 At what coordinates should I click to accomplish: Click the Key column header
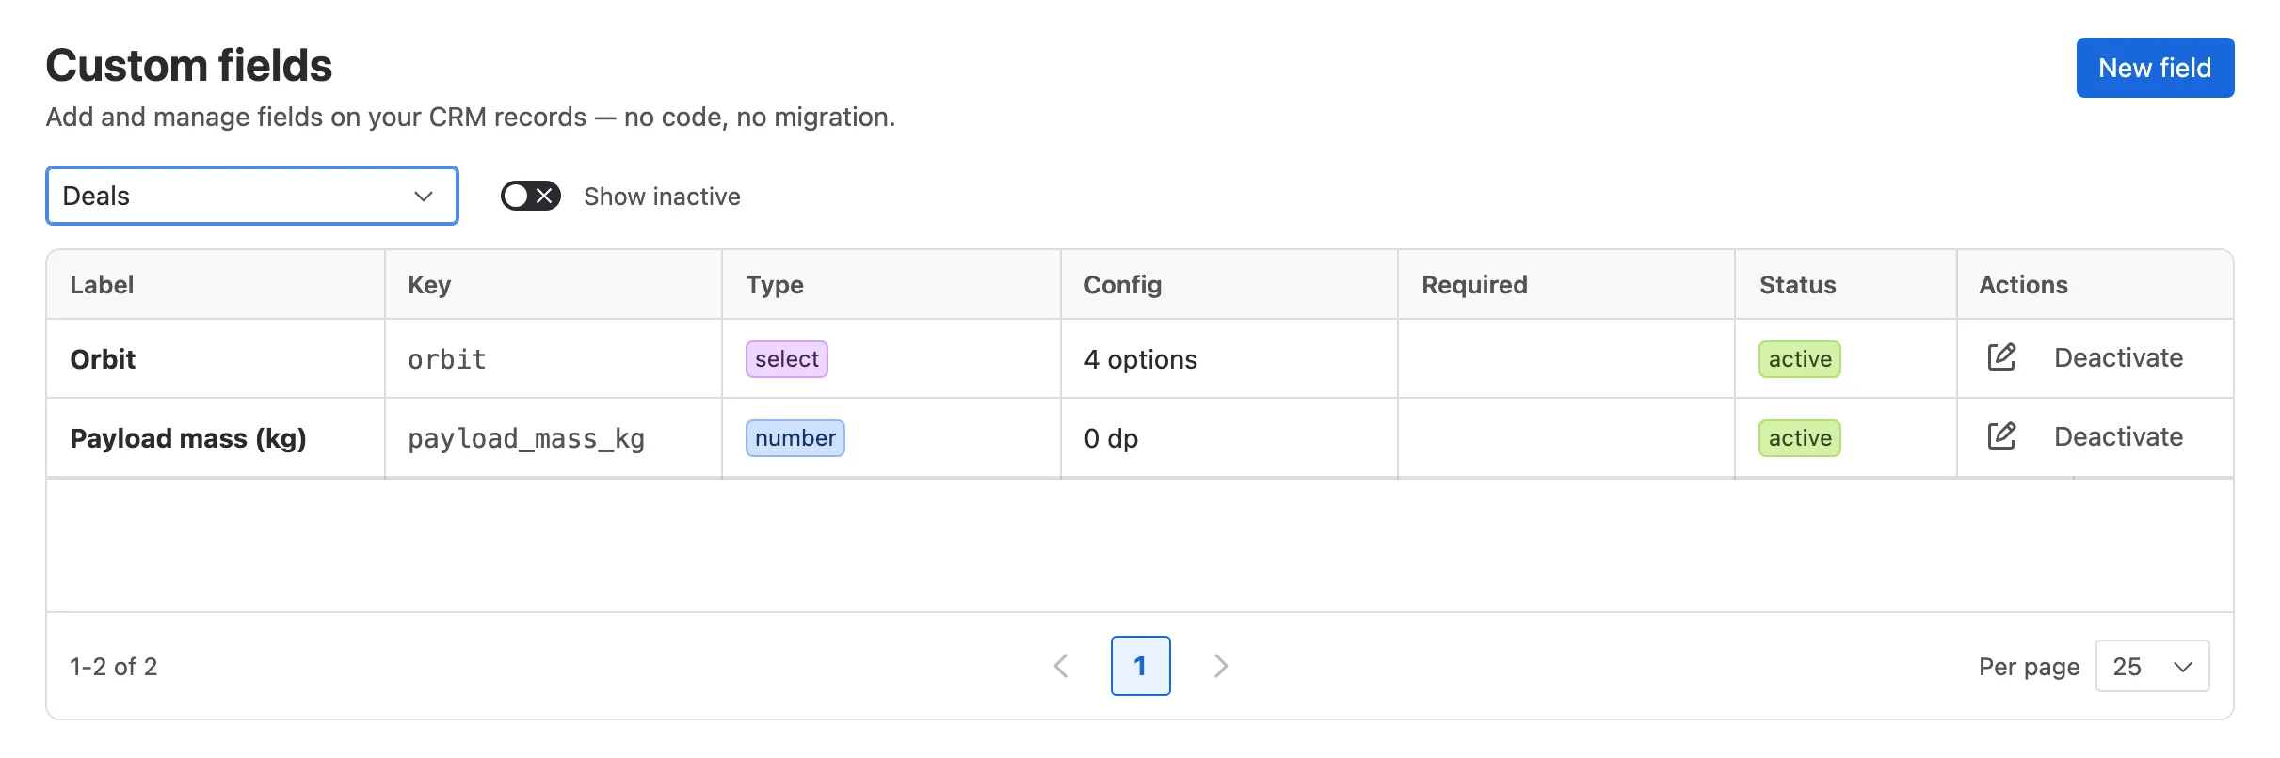pyautogui.click(x=554, y=284)
